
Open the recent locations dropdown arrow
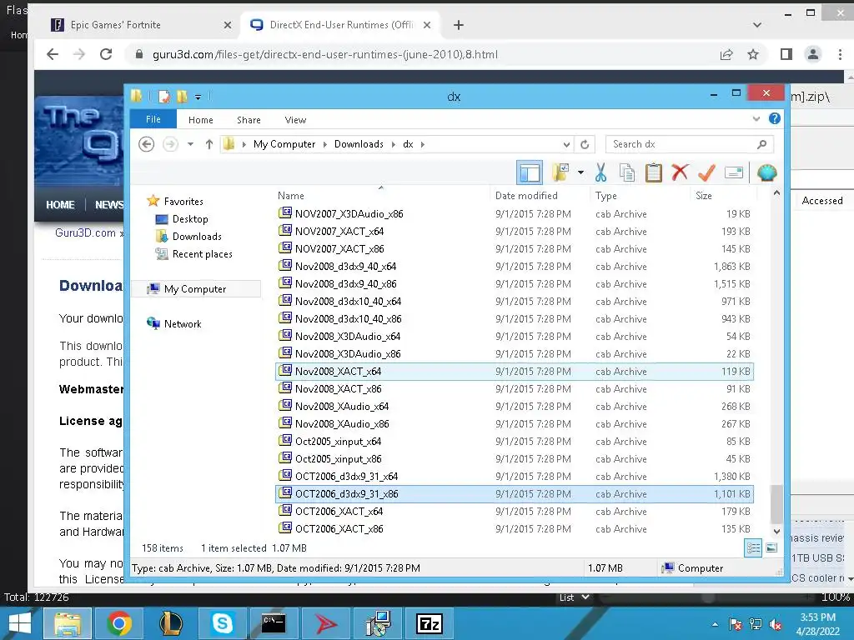(x=190, y=144)
